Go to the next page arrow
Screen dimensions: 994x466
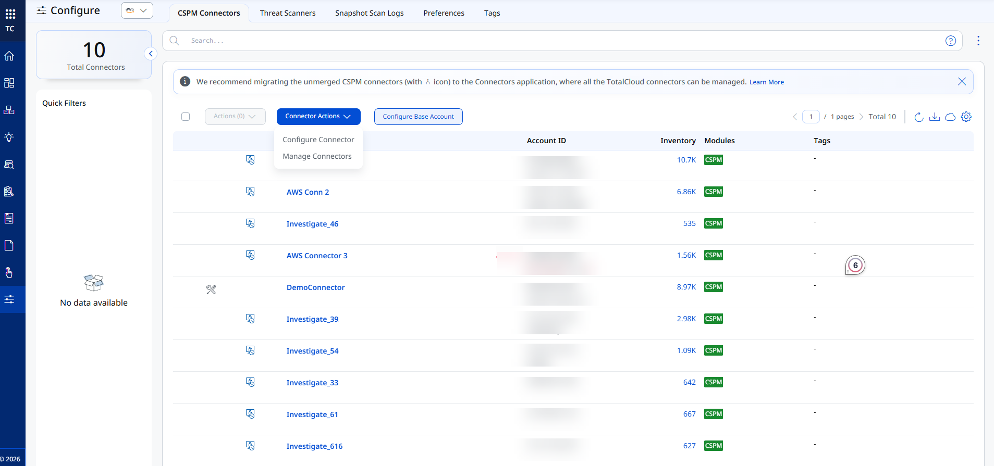(861, 117)
